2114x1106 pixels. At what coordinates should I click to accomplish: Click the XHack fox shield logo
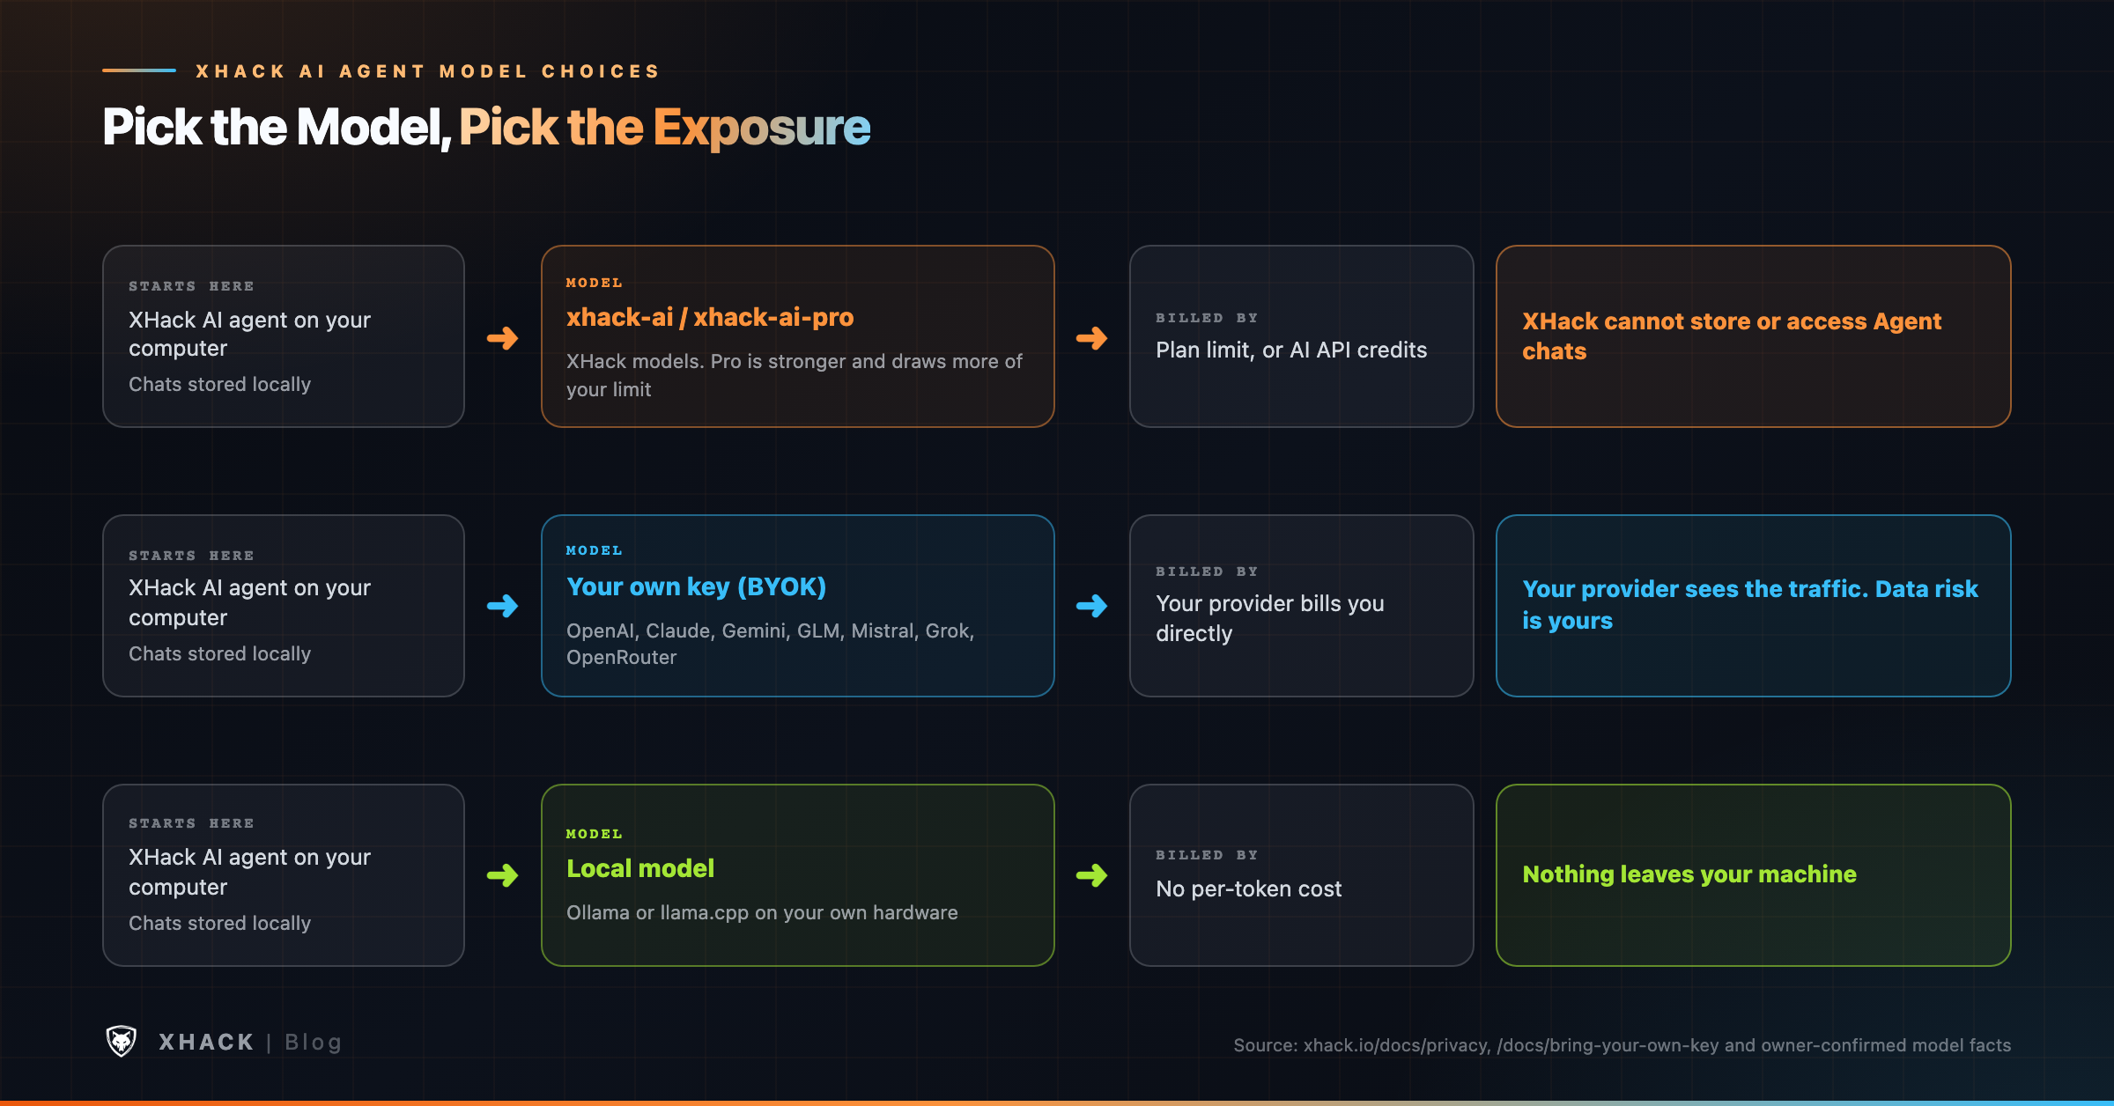122,1041
